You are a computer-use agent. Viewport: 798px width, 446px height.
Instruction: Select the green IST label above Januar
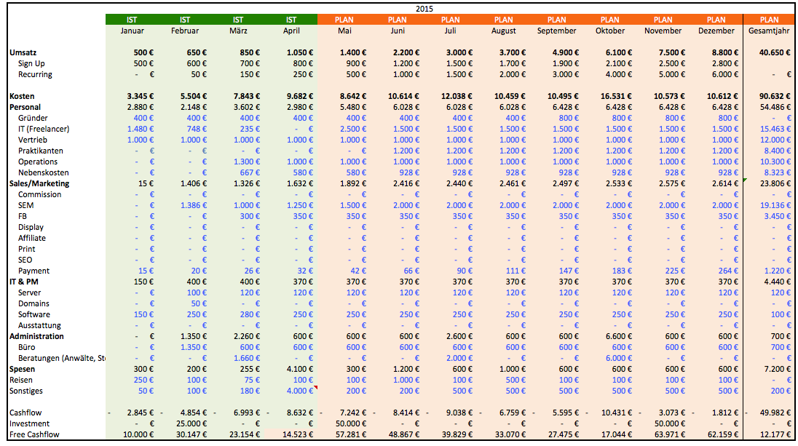[132, 20]
